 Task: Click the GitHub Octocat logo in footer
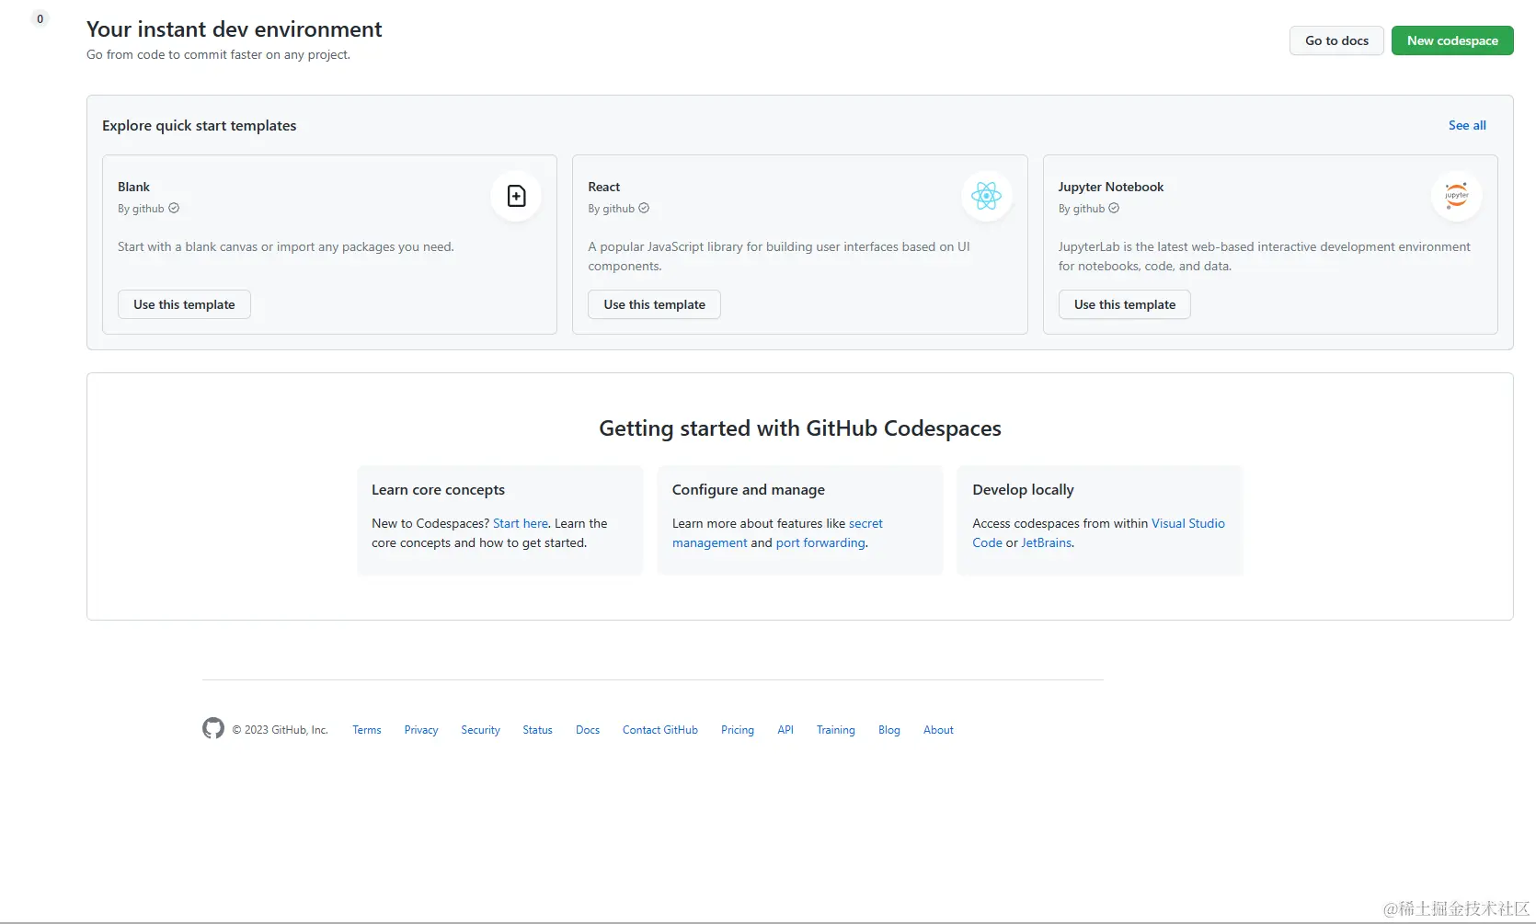pyautogui.click(x=213, y=729)
